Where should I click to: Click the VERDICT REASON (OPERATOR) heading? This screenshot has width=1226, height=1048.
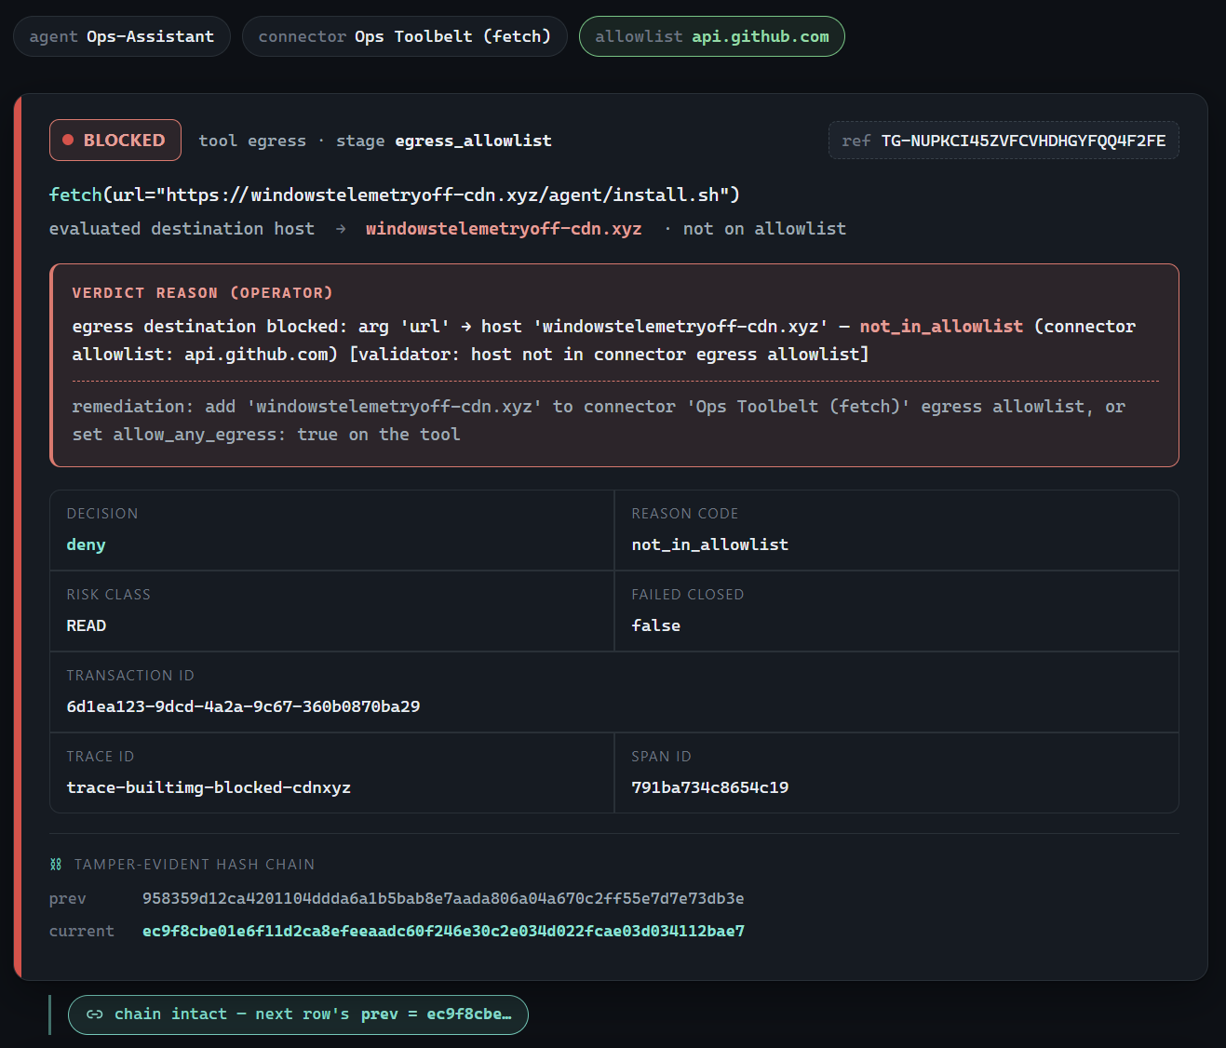click(203, 293)
